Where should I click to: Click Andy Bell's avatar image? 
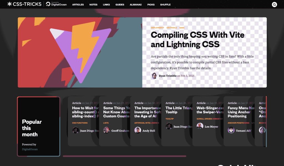tap(138, 130)
